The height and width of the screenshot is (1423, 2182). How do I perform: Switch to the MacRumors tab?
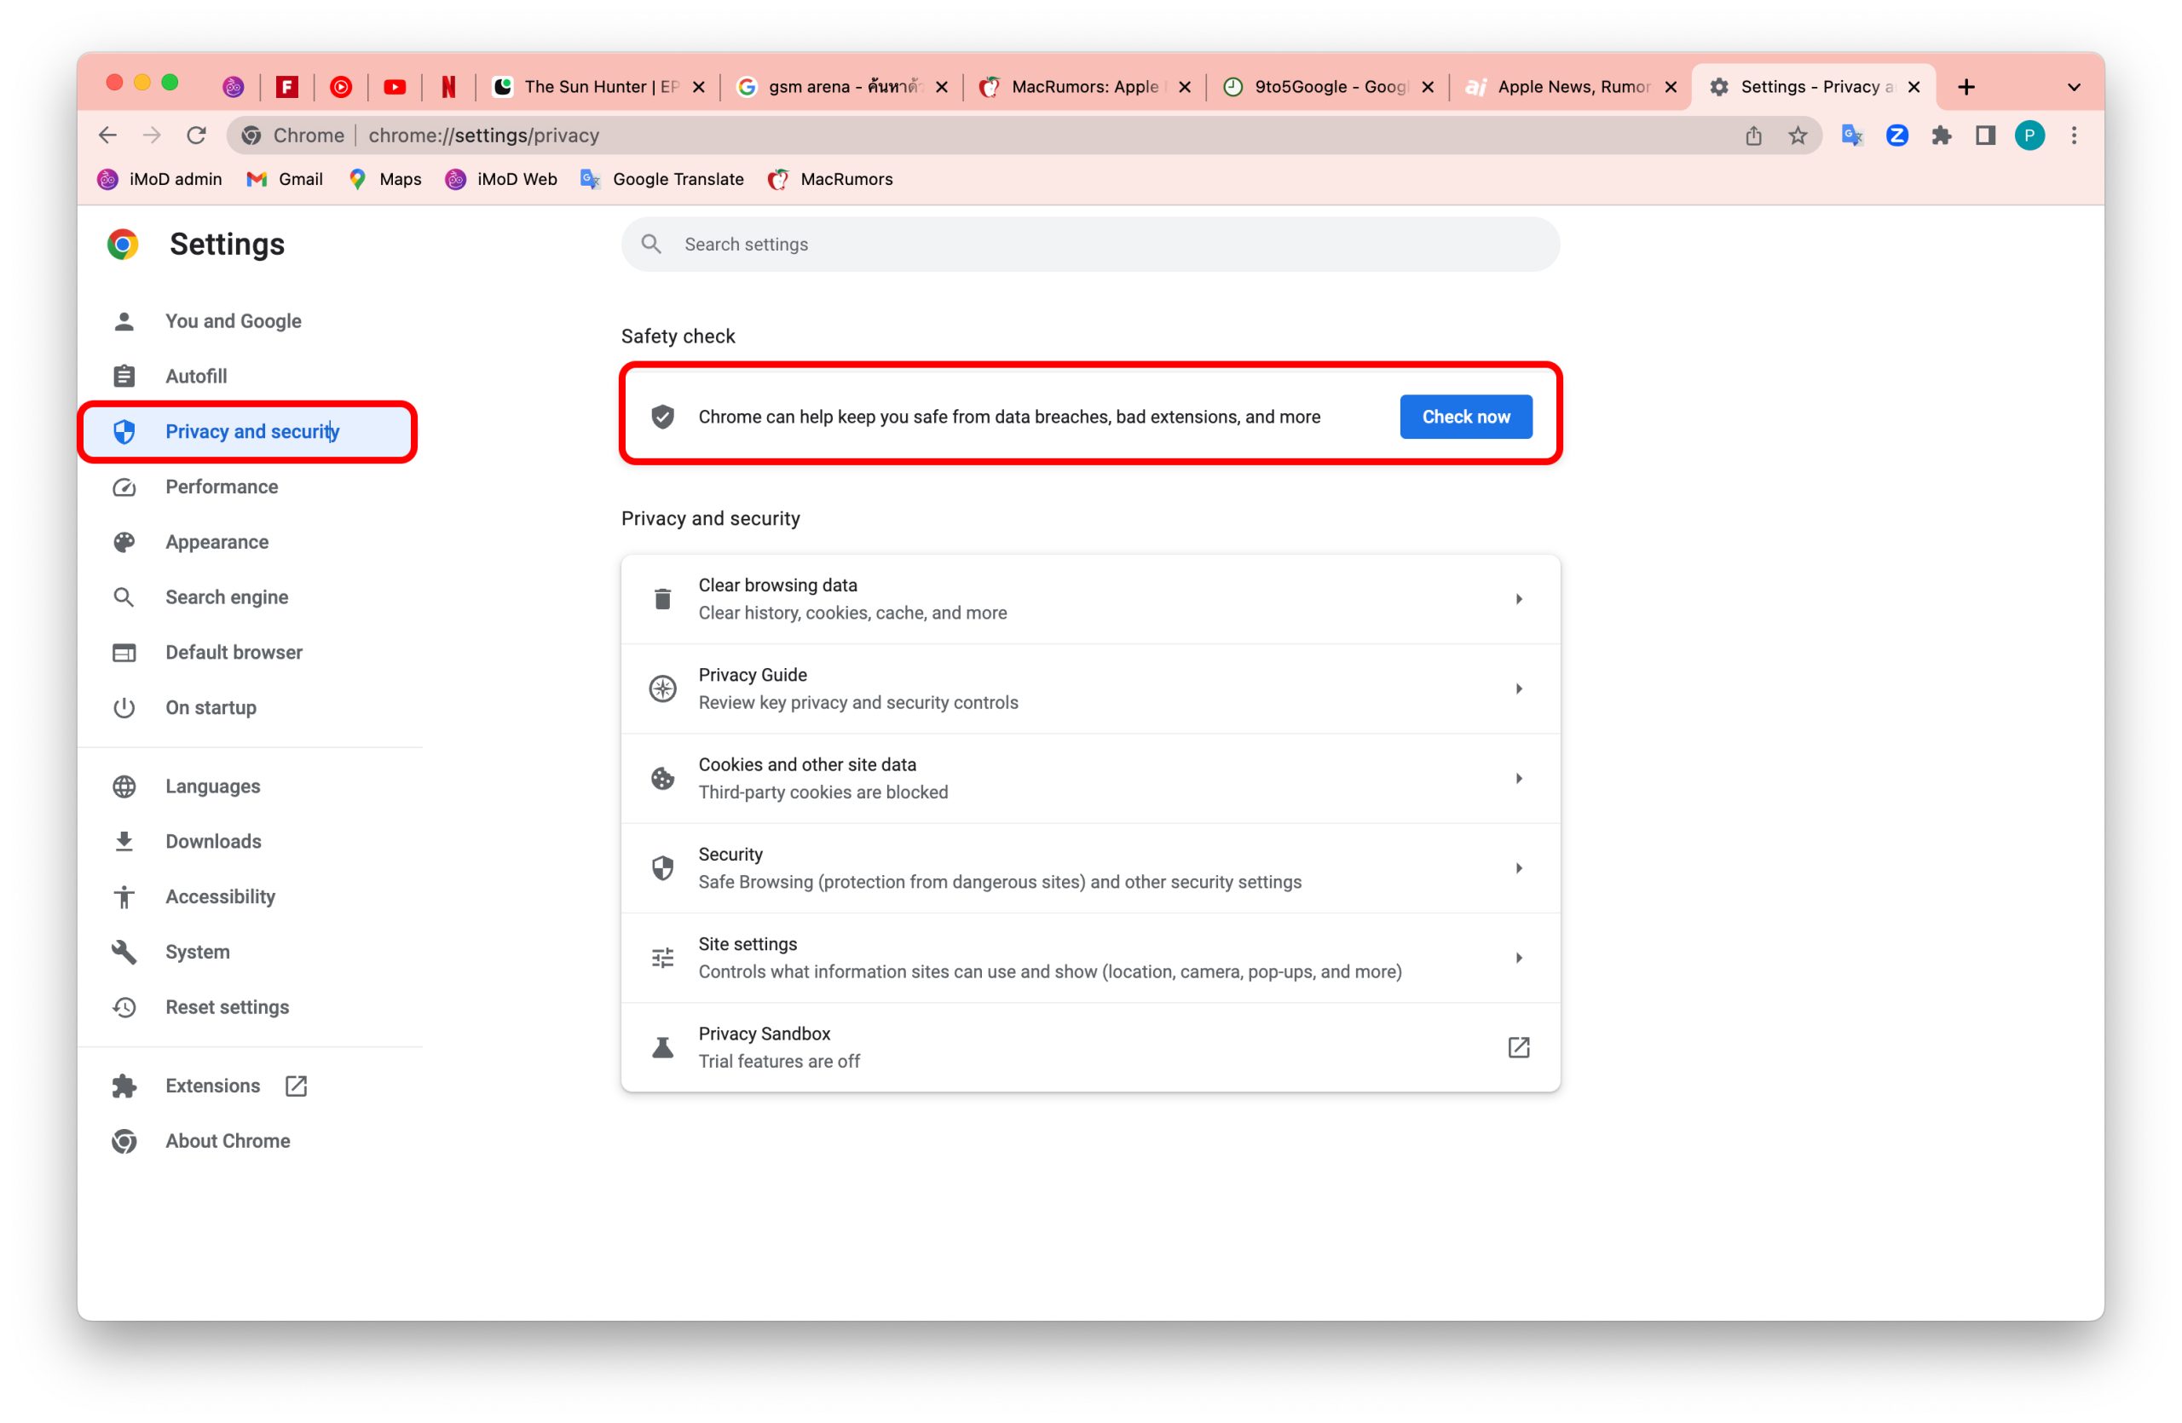[x=1082, y=87]
